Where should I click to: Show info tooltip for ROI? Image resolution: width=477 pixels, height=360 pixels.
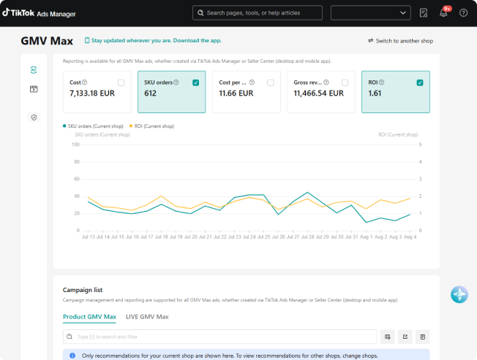pos(381,83)
